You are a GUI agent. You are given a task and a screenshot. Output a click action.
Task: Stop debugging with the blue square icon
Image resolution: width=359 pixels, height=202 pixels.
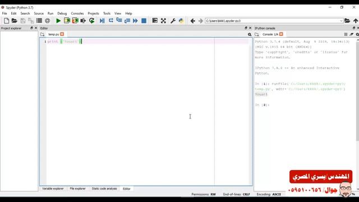click(x=144, y=21)
